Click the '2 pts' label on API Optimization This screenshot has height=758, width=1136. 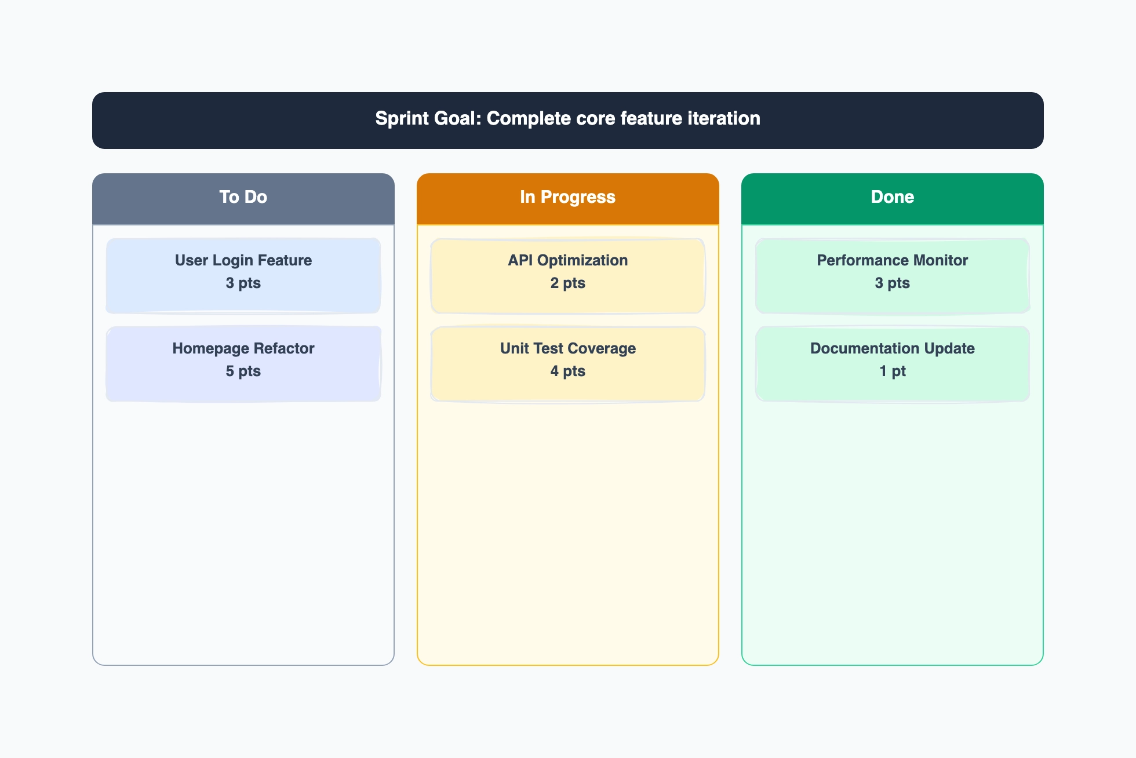tap(568, 283)
